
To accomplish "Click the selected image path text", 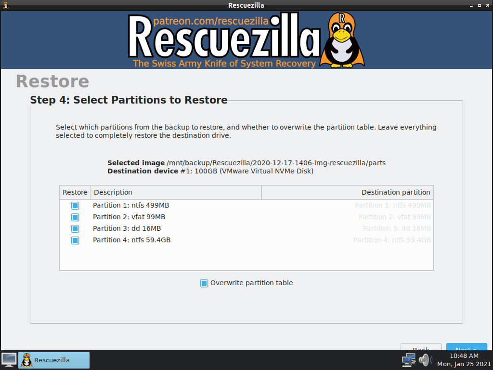I will pyautogui.click(x=276, y=163).
